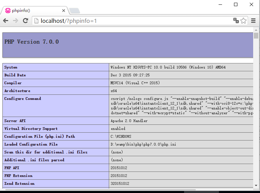Image resolution: width=260 pixels, height=193 pixels.
Task: Click Configuration File (php.ini) Path label
Action: pyautogui.click(x=40, y=136)
